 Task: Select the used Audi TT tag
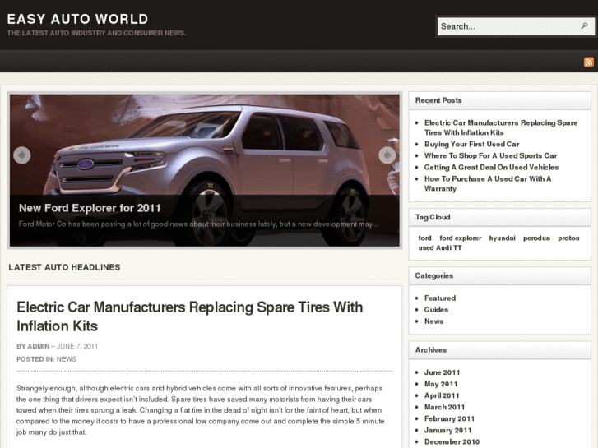(440, 247)
